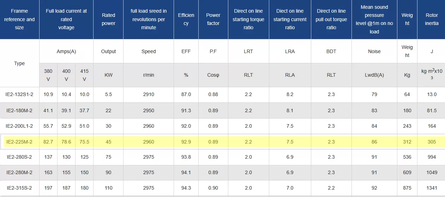The height and width of the screenshot is (197, 445).
Task: Click the 380 V voltage subheader
Action: tap(48, 75)
